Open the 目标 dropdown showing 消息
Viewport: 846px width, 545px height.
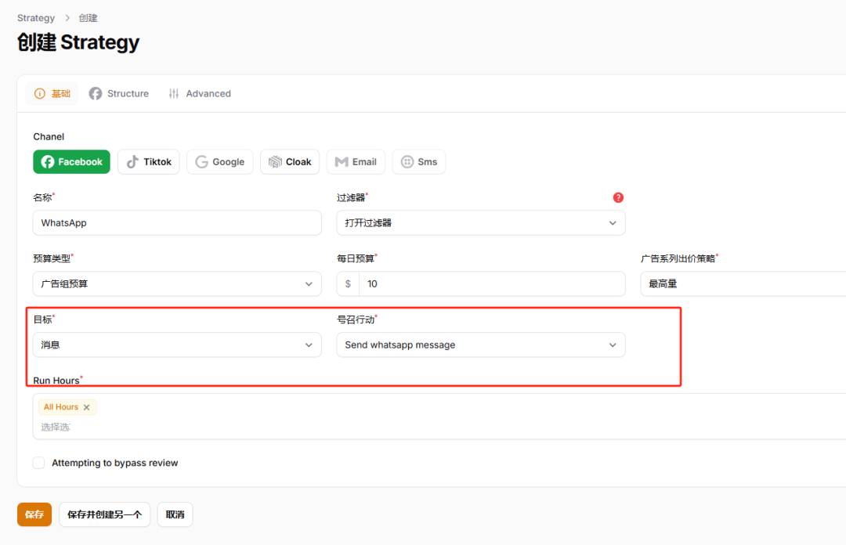[177, 345]
